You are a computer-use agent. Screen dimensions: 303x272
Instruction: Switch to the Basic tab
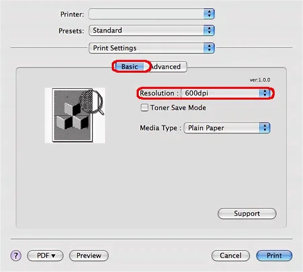coord(130,67)
